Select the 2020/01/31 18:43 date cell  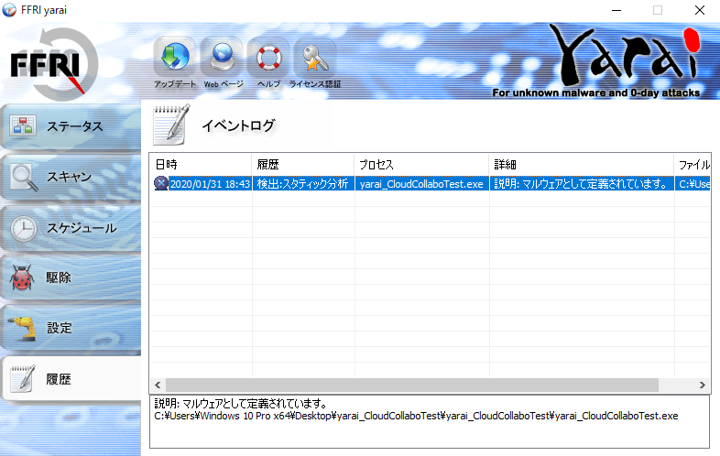[x=210, y=184]
